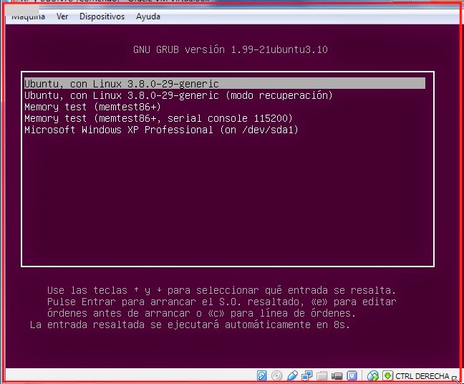The width and height of the screenshot is (464, 384).
Task: Click the video capture status icon
Action: pyautogui.click(x=337, y=376)
